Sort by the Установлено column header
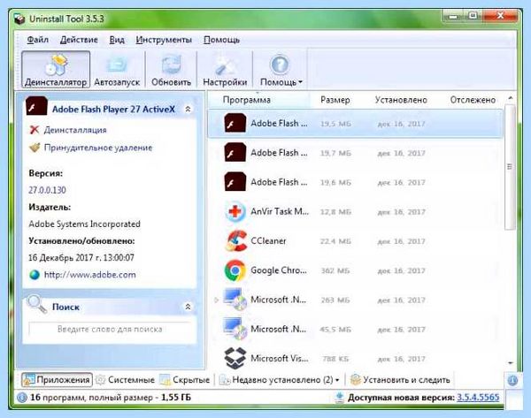 [401, 100]
